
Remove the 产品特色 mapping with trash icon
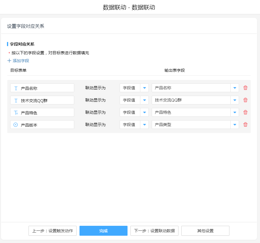[x=245, y=112]
